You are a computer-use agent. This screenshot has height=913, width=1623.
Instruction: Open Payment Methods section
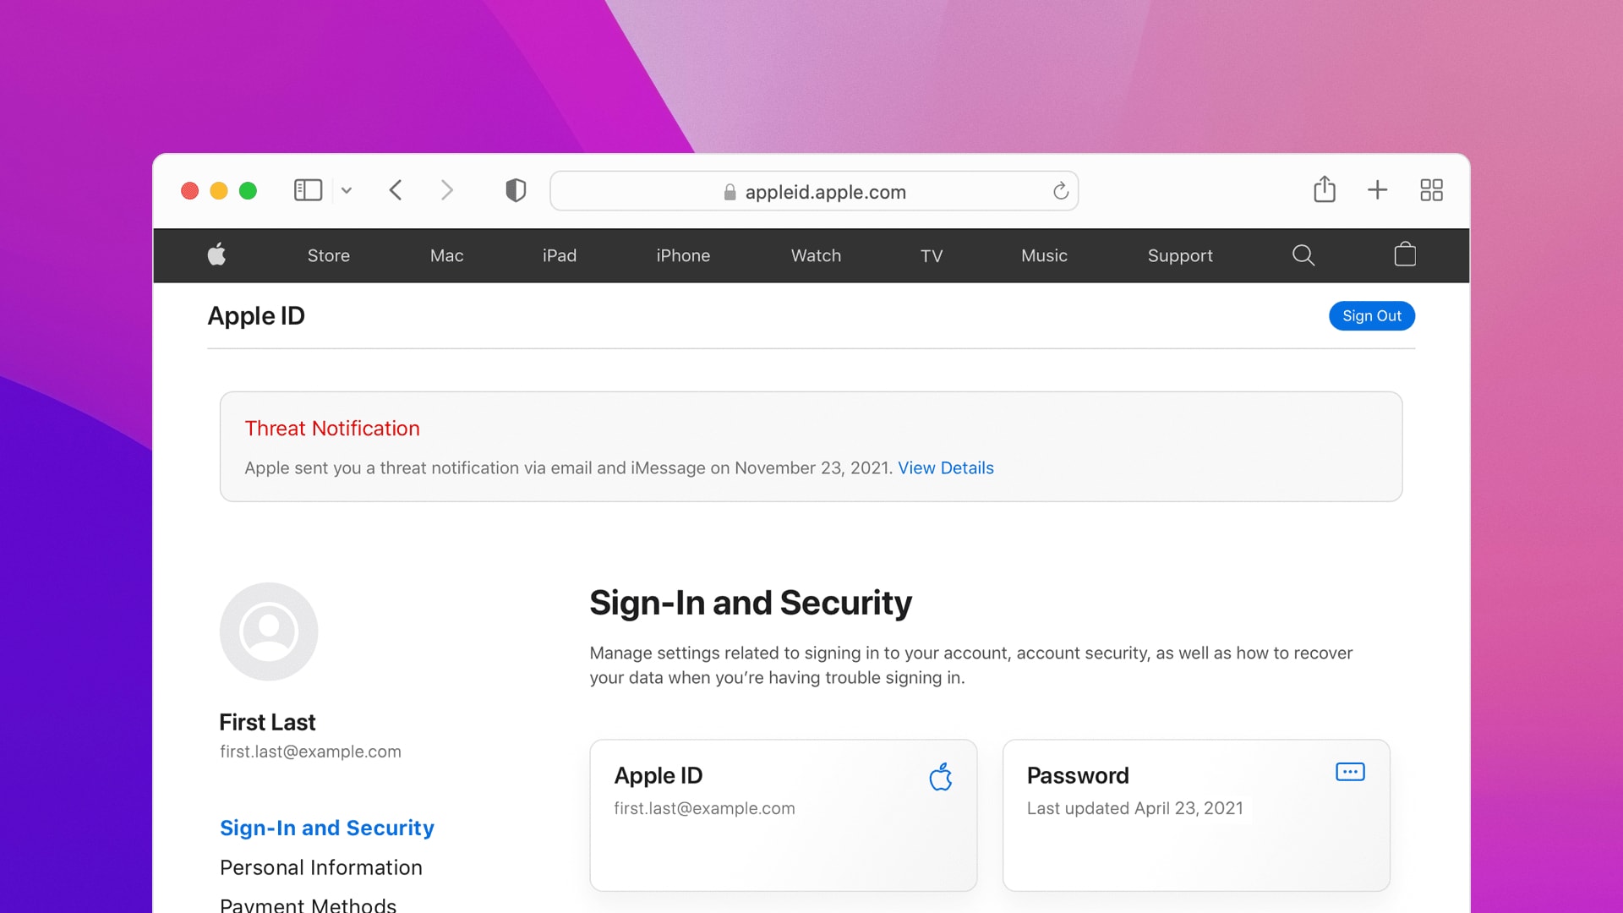click(307, 904)
